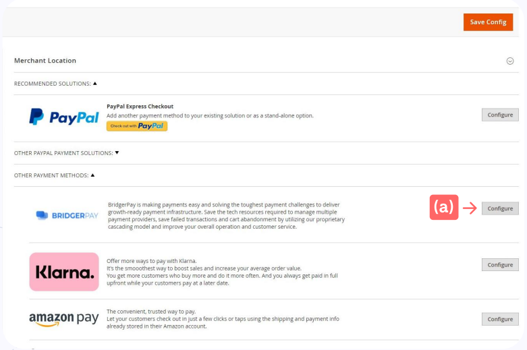
Task: Click the Save Config button
Action: coord(488,22)
